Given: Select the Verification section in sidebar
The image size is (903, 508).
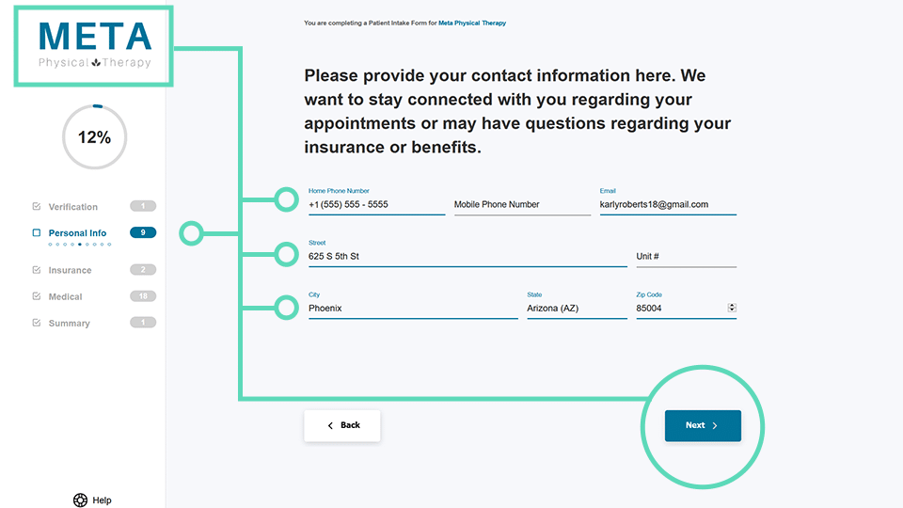Looking at the screenshot, I should pyautogui.click(x=73, y=207).
